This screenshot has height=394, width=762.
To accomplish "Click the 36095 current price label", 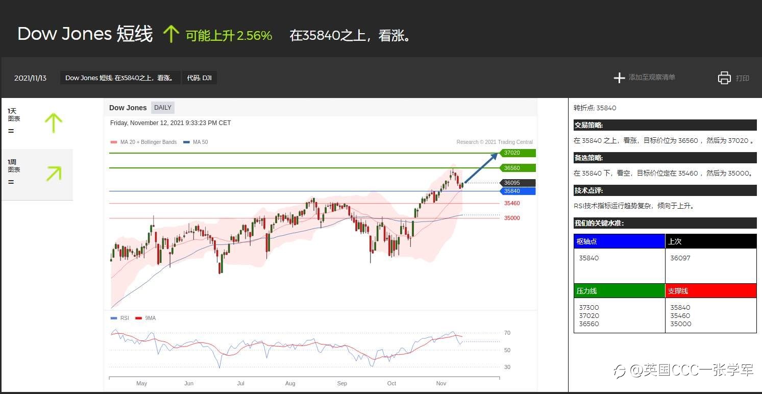I will (517, 183).
